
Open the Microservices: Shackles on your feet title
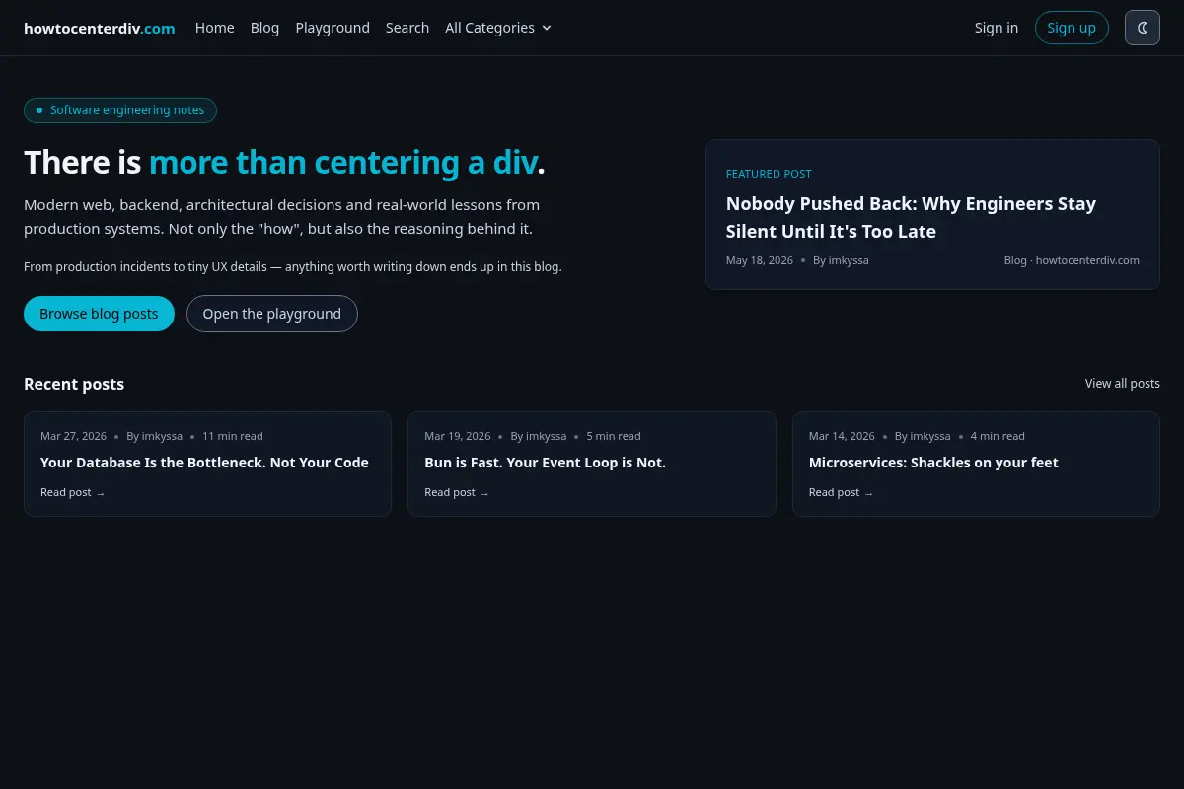coord(933,463)
